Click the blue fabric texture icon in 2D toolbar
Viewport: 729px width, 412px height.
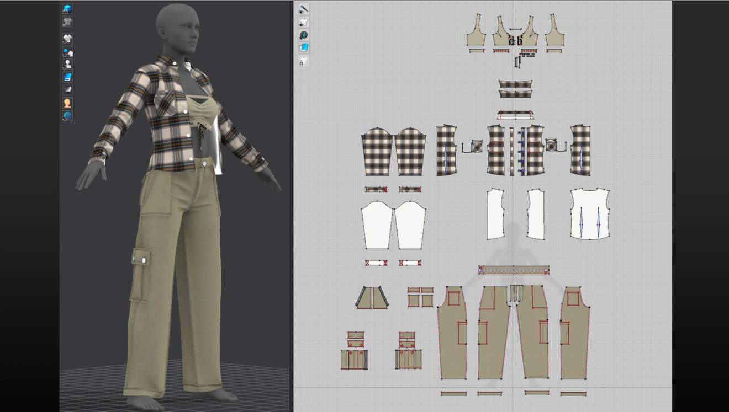pyautogui.click(x=304, y=48)
